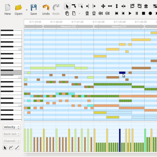Pick the move events horizontally tool

[x=110, y=6]
